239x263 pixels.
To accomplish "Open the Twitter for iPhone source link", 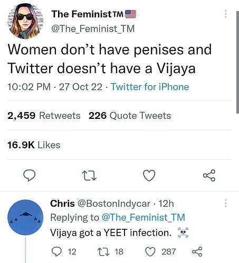I will click(x=150, y=87).
